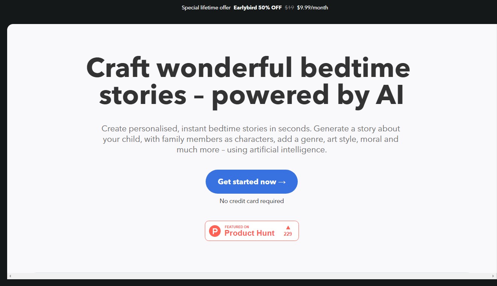Click the Get started now button
The image size is (497, 286).
click(x=252, y=182)
